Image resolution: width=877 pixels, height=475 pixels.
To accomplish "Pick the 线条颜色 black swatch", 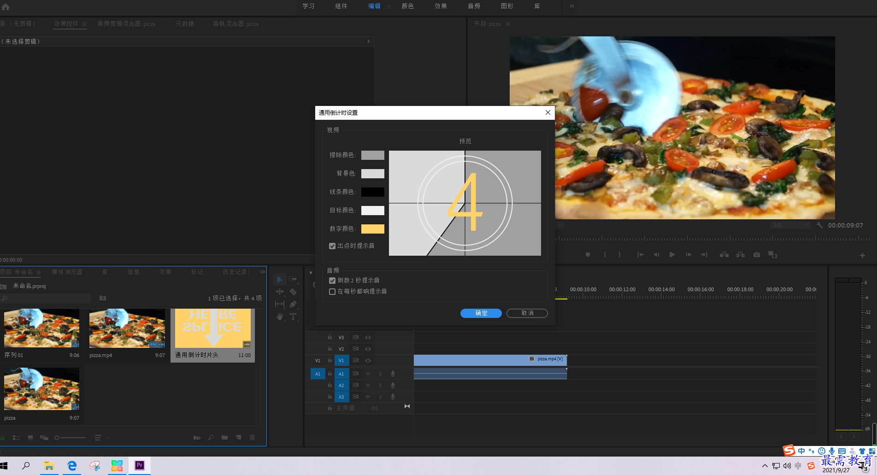I will point(372,192).
